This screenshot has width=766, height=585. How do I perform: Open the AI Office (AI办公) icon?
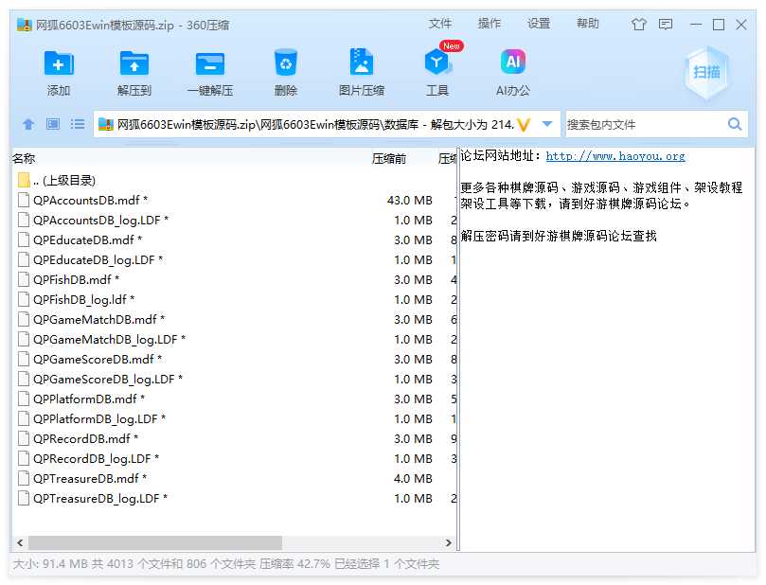click(x=513, y=62)
